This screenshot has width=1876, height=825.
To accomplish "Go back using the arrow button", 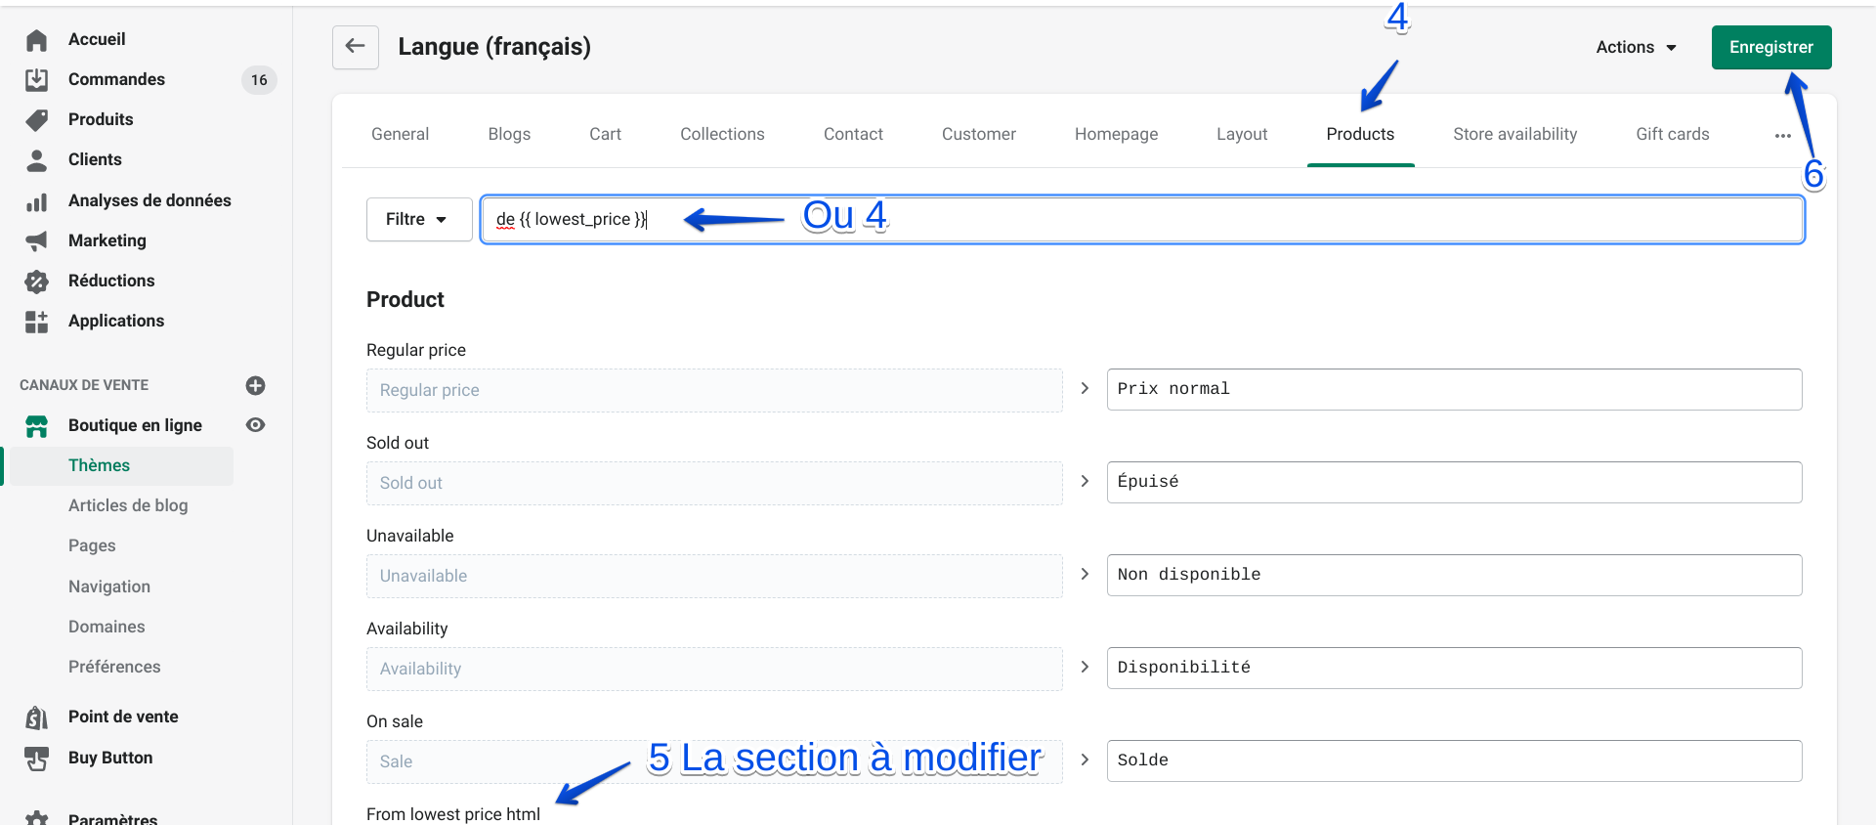I will click(356, 47).
